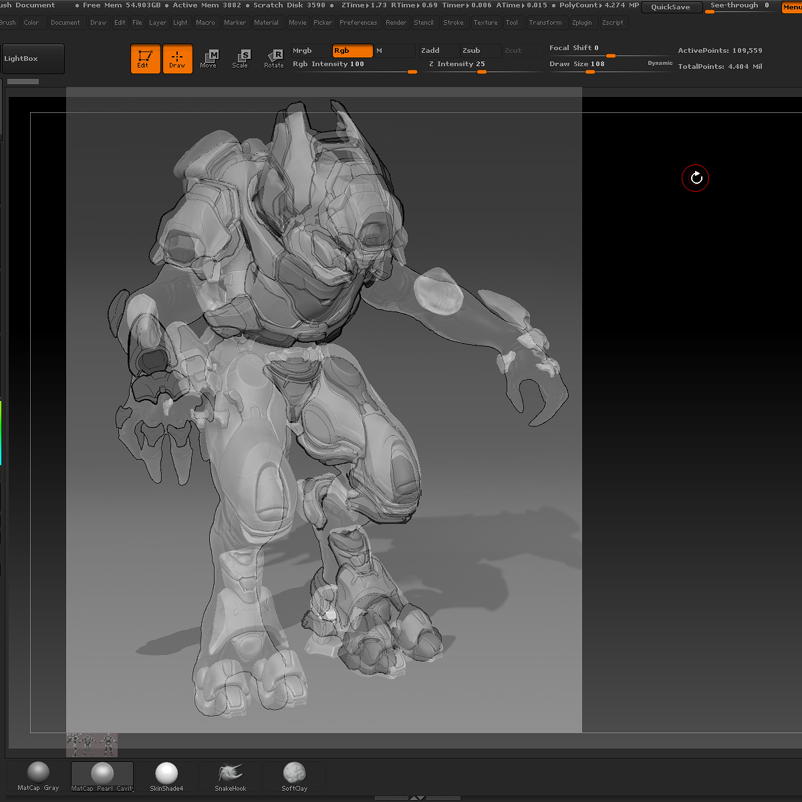Click the Menus button in top bar
This screenshot has width=802, height=802.
click(x=792, y=7)
